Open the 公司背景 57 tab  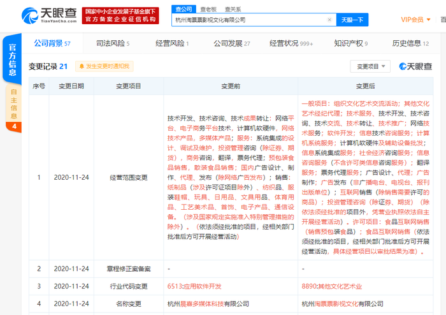tap(52, 43)
